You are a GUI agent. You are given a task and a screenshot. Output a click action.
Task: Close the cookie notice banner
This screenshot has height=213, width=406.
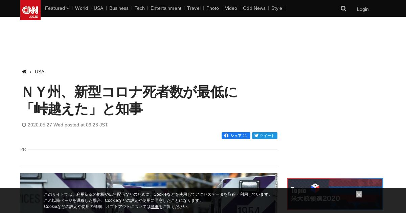click(x=359, y=194)
